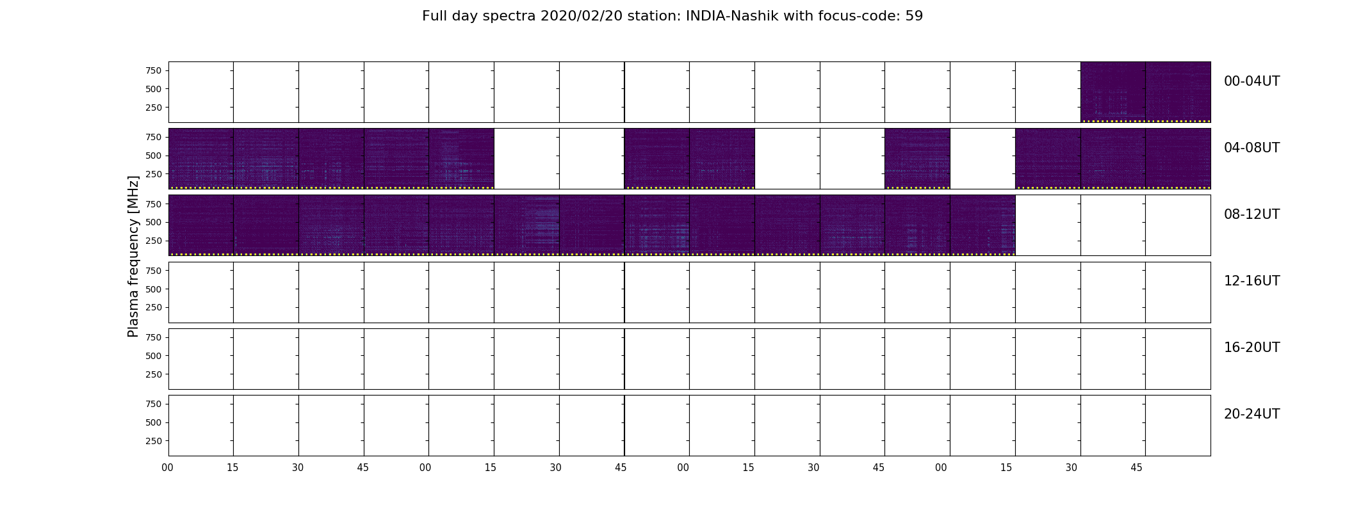Select the '04-08UT' row label
The height and width of the screenshot is (512, 1345).
[1251, 148]
